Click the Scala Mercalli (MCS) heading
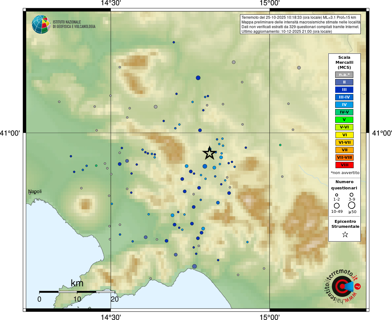392x320 pixels. 344,62
